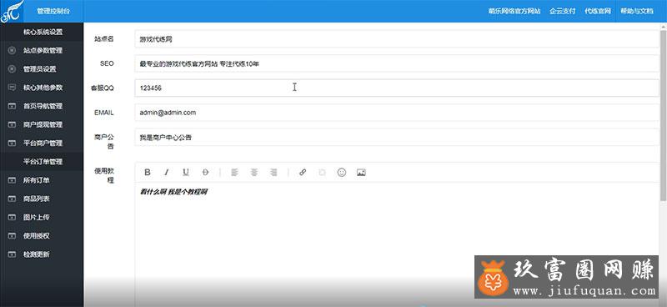Open 所有订单 in the sidebar

tap(42, 180)
